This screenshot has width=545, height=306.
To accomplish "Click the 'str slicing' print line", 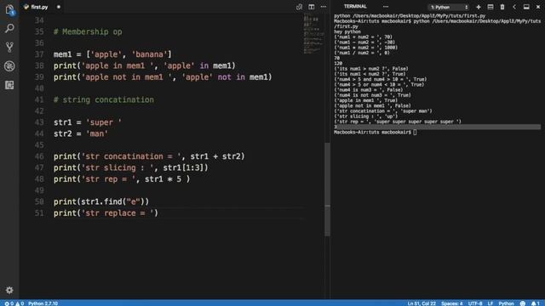I will (x=130, y=168).
